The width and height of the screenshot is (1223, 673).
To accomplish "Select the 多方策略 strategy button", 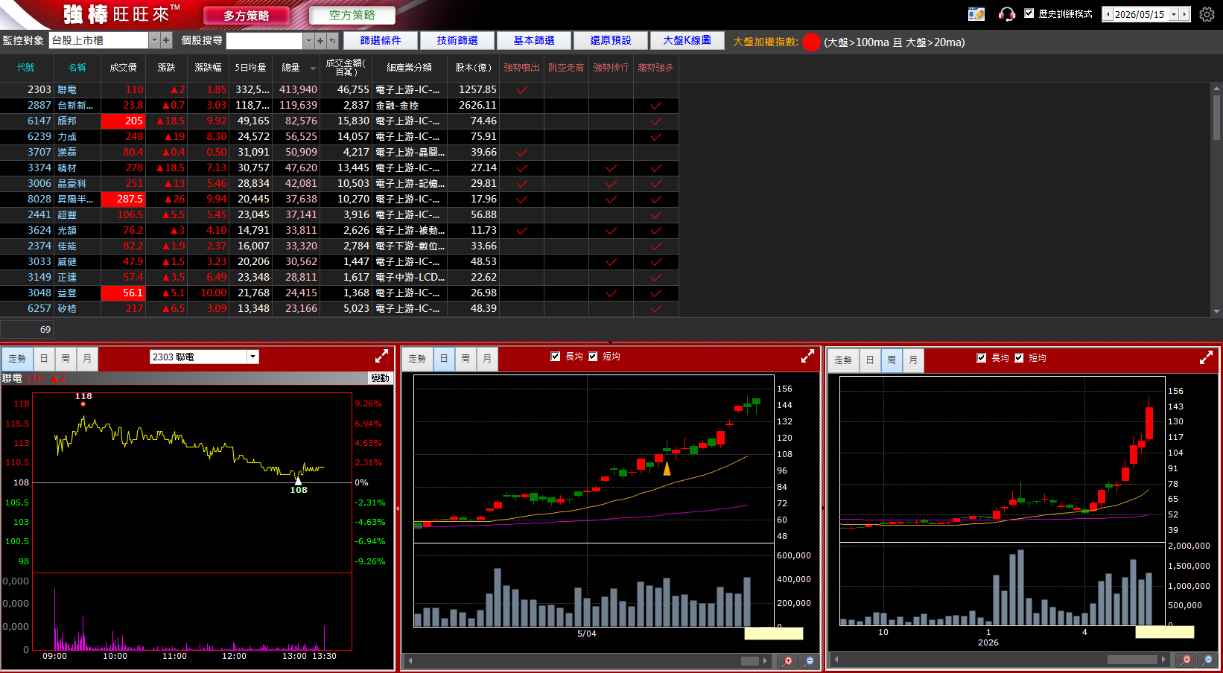I will (247, 16).
